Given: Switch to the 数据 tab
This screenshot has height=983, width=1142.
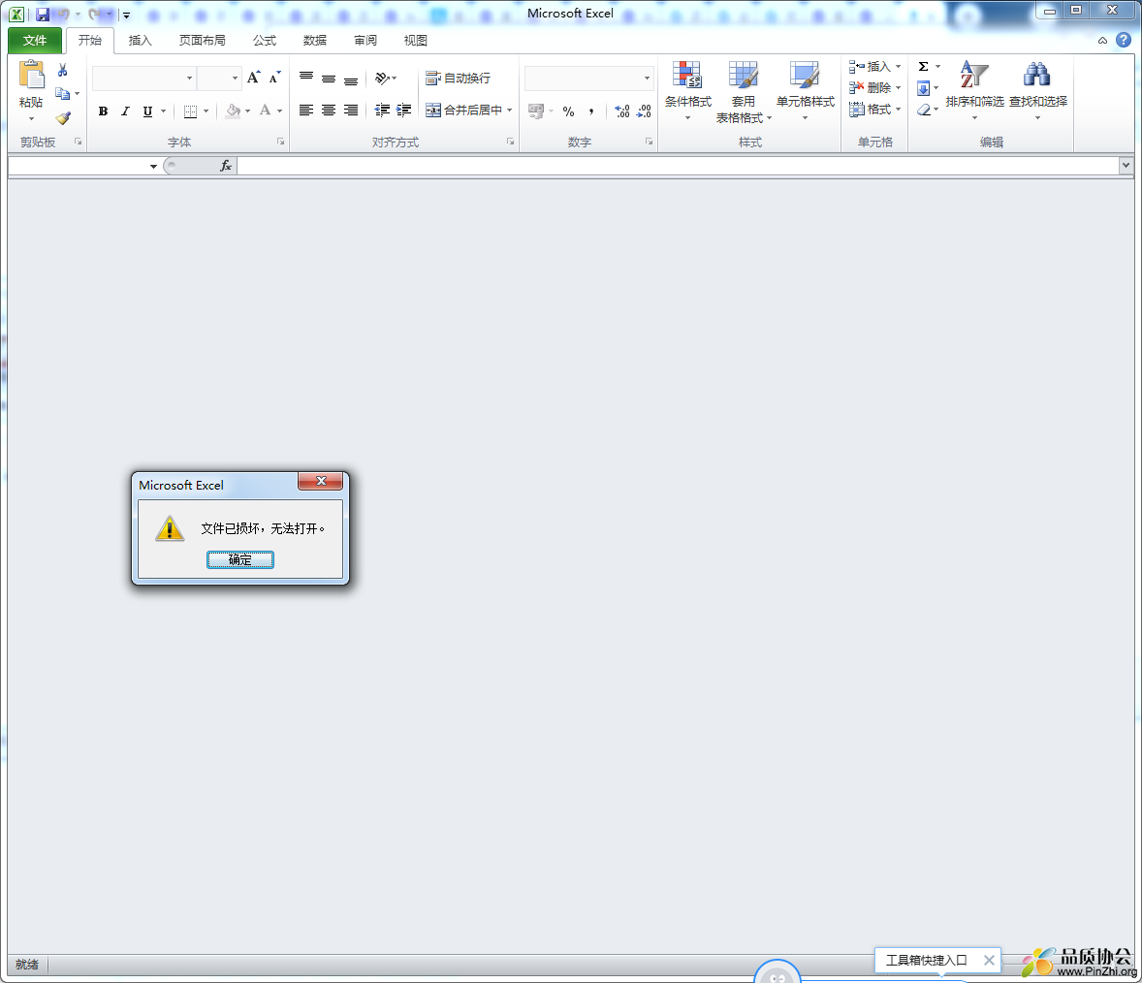Looking at the screenshot, I should 315,40.
